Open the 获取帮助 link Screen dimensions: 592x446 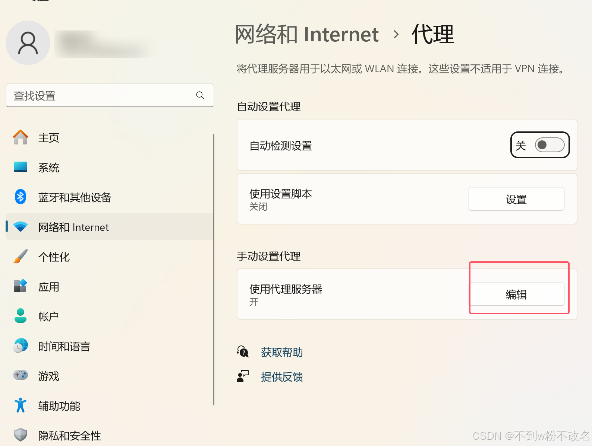pyautogui.click(x=282, y=352)
